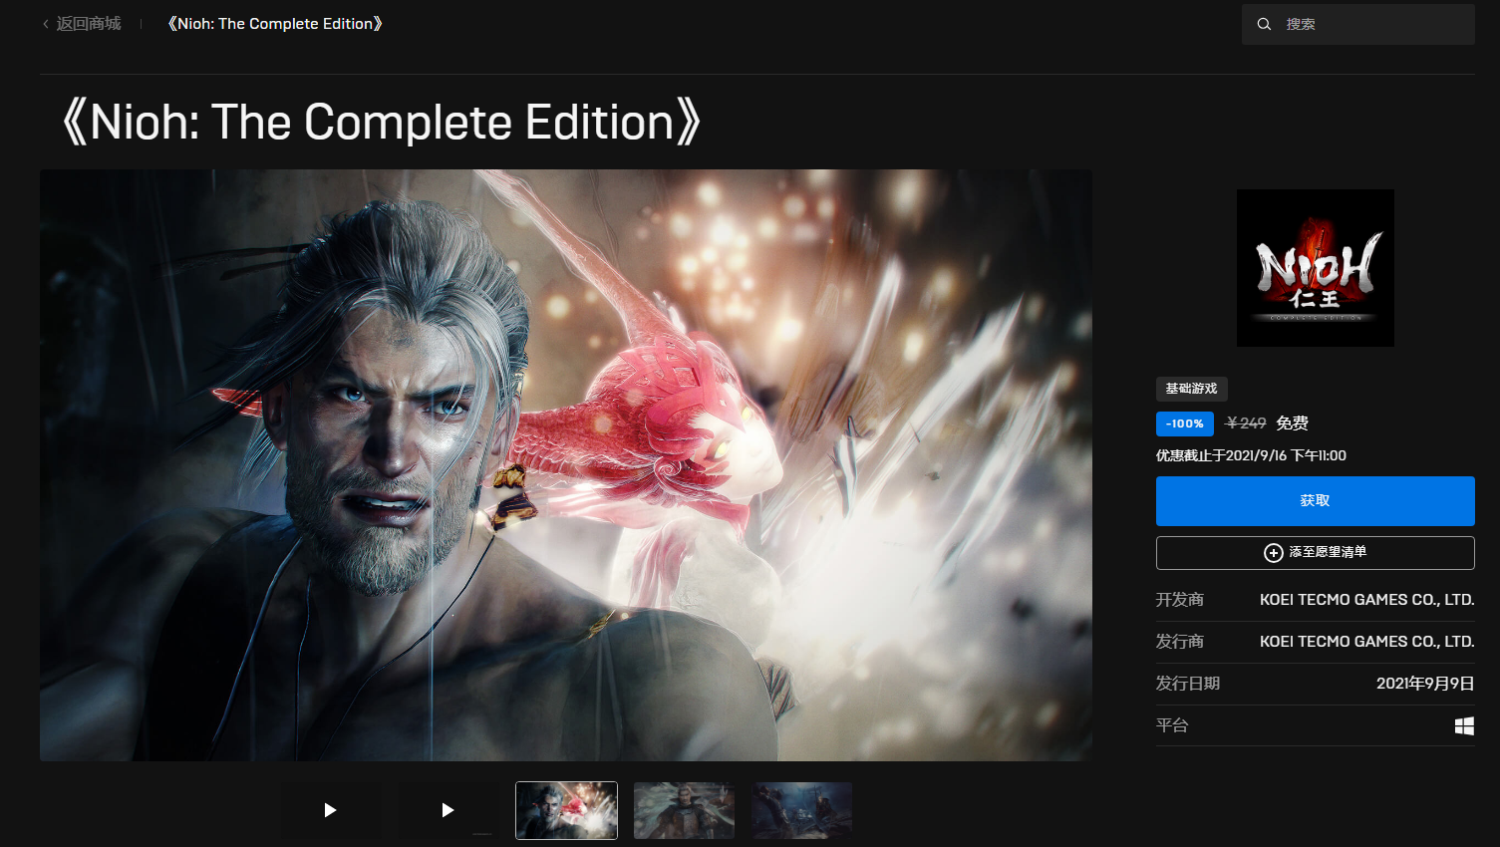Click the back chevron beside 返回商城
This screenshot has width=1500, height=847.
[46, 24]
